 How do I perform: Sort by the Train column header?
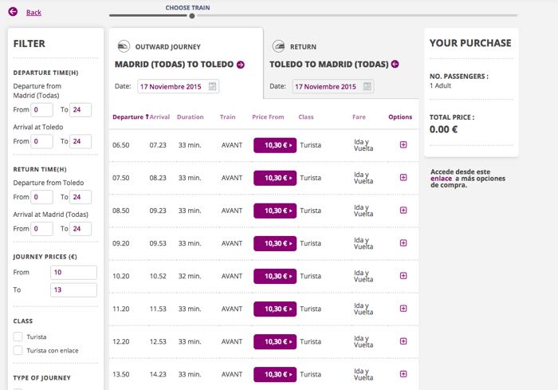(227, 116)
